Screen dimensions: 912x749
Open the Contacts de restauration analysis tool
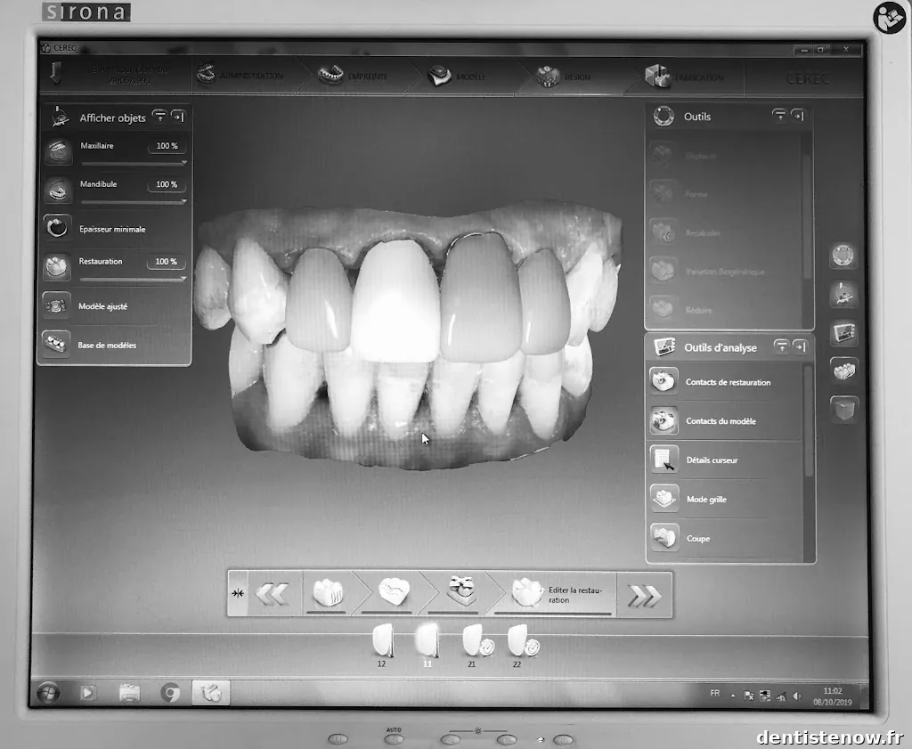point(664,382)
